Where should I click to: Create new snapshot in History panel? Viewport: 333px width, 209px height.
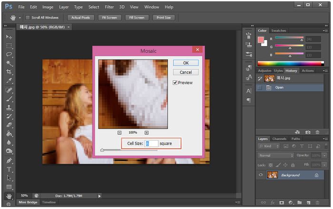point(308,132)
